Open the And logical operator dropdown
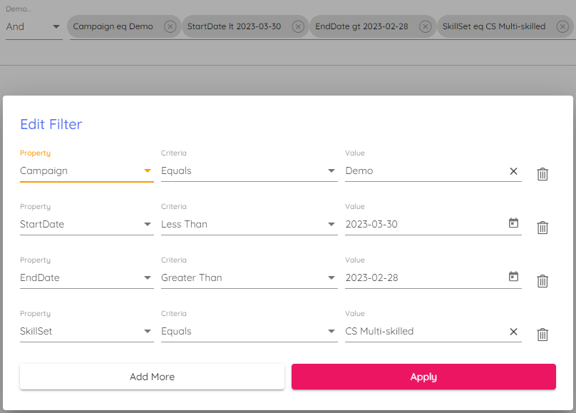Image resolution: width=576 pixels, height=413 pixels. click(x=34, y=26)
